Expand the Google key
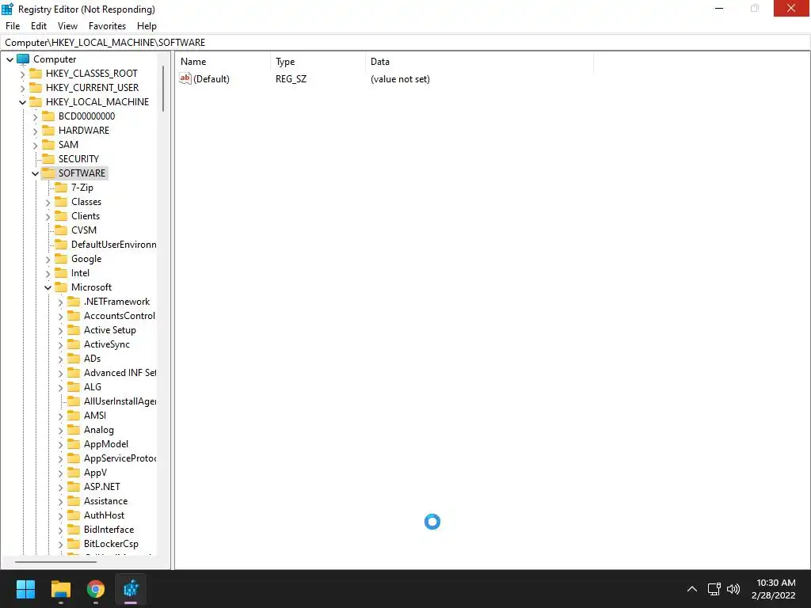This screenshot has height=608, width=811. click(x=48, y=260)
